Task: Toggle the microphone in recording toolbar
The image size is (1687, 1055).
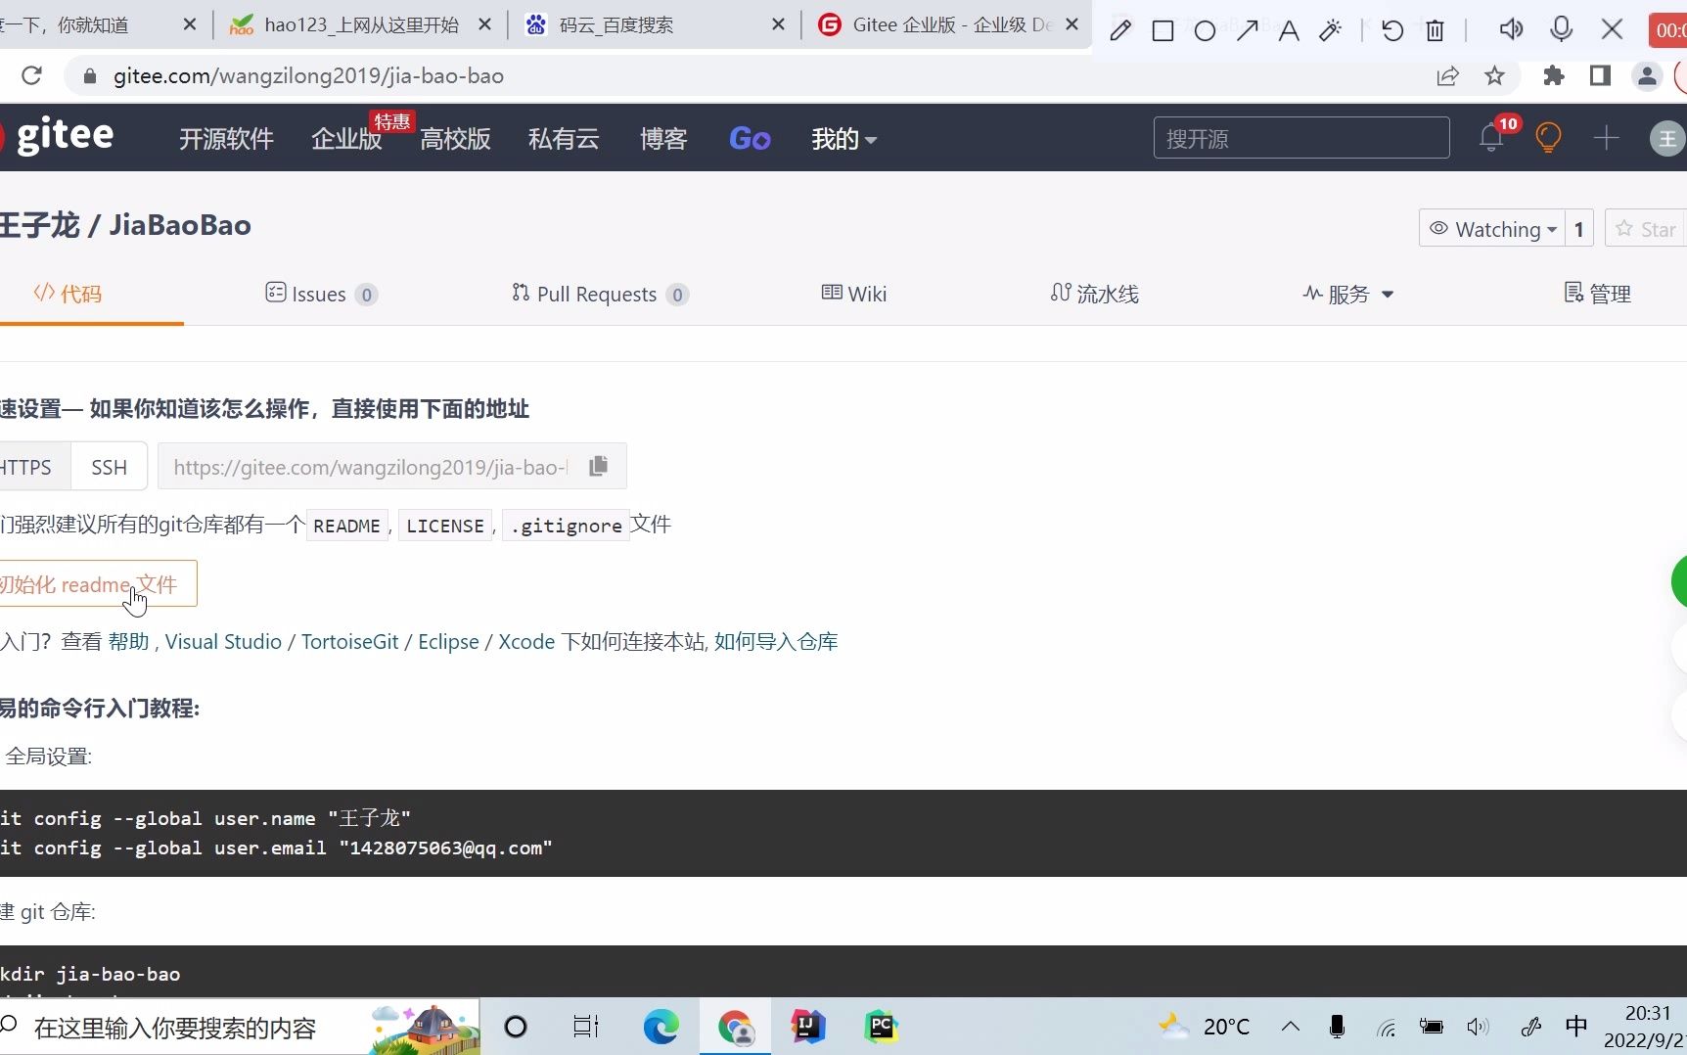Action: click(x=1561, y=29)
